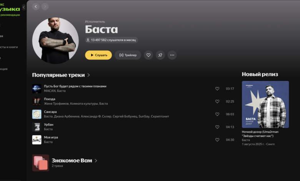Open the Знакомое Вам playlist icon
The height and width of the screenshot is (181, 300).
coord(40,163)
